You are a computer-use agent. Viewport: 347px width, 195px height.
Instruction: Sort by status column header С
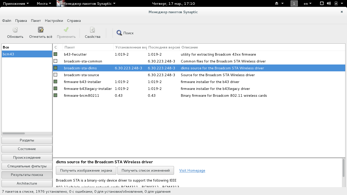point(55,47)
